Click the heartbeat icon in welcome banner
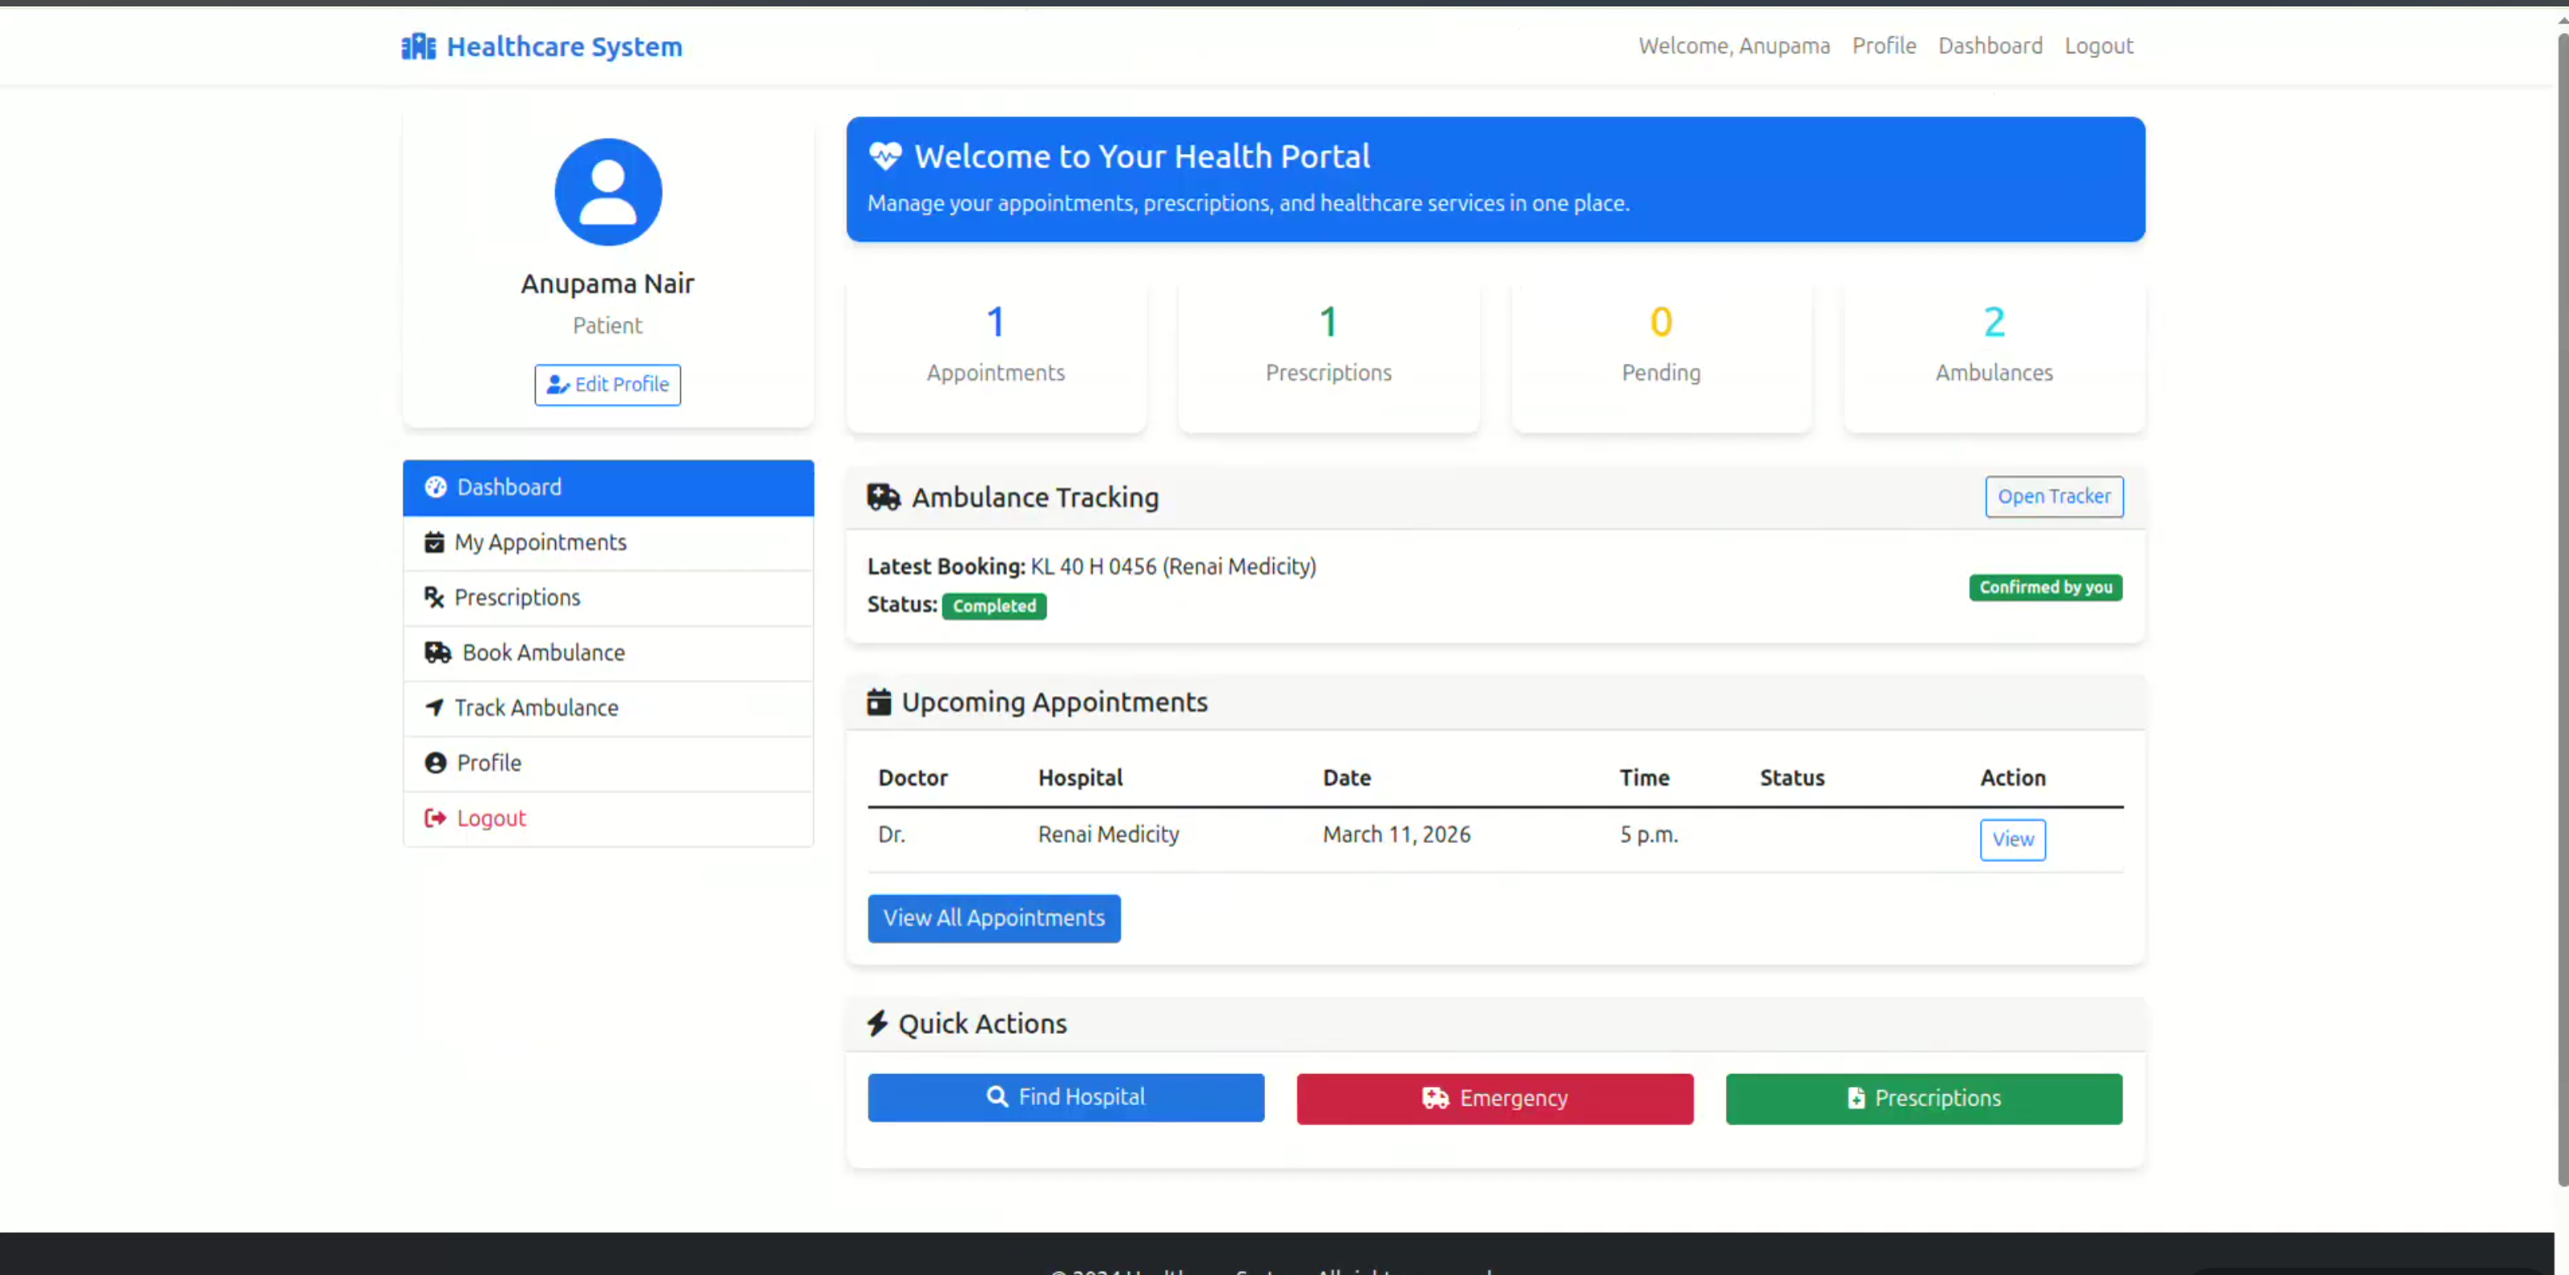Image resolution: width=2569 pixels, height=1275 pixels. tap(884, 156)
